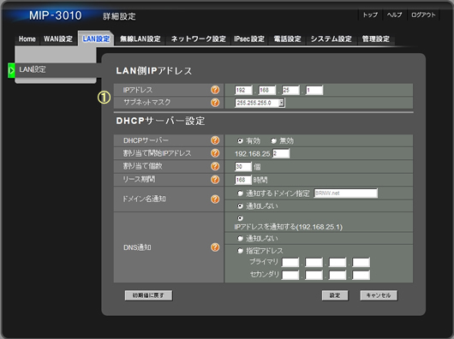This screenshot has width=454, height=339.
Task: Go to Home tab
Action: point(27,39)
